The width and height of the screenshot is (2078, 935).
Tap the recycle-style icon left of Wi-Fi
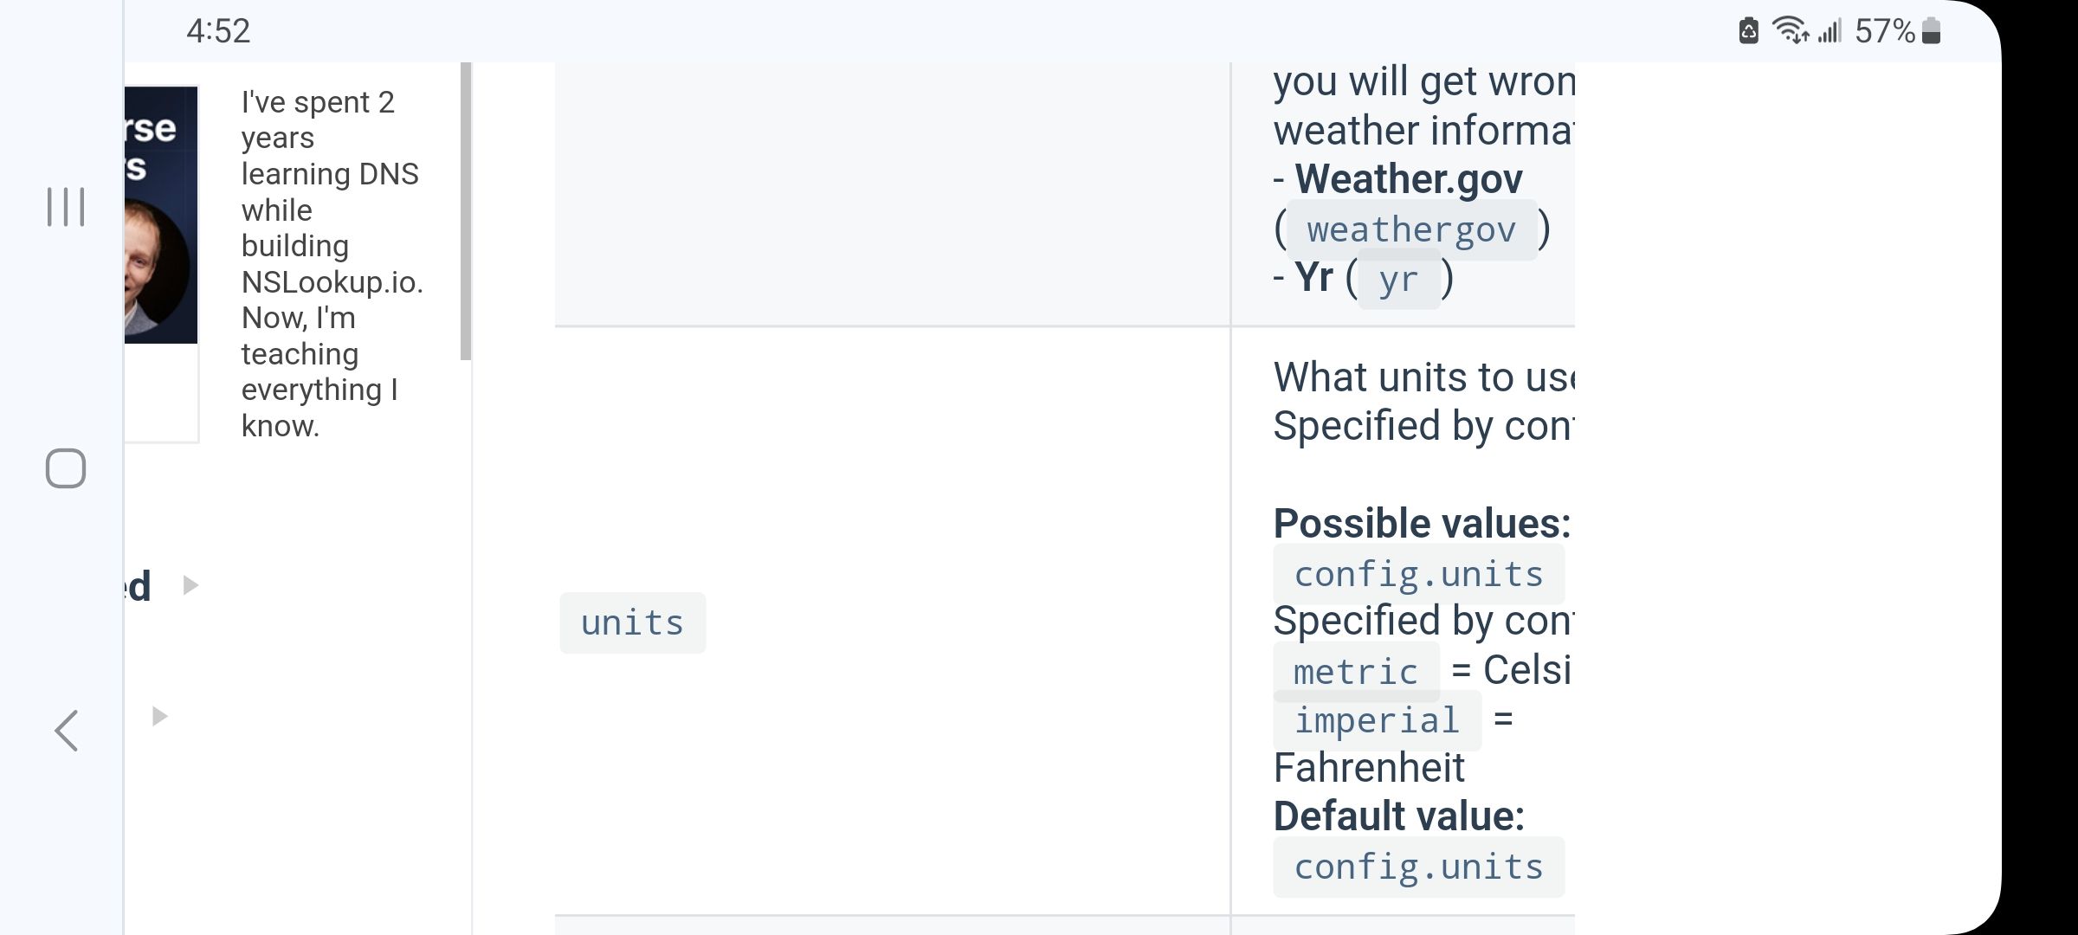1748,31
